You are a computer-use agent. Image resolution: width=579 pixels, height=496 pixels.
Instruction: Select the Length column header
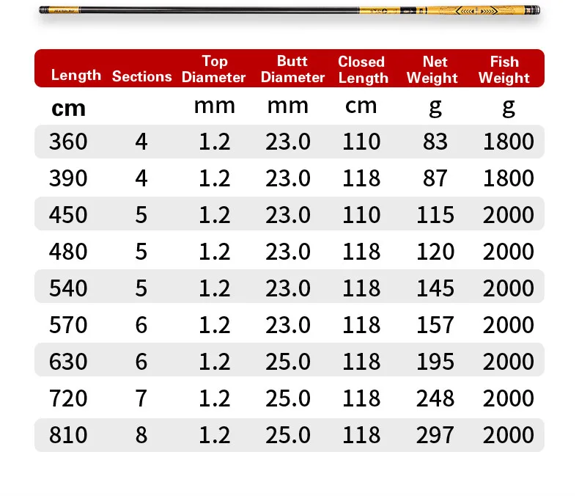76,75
